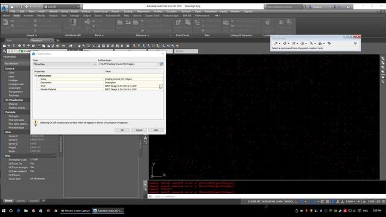Viewport: 386px width, 217px height.
Task: Switch to the Start file tab
Action: [x=10, y=40]
